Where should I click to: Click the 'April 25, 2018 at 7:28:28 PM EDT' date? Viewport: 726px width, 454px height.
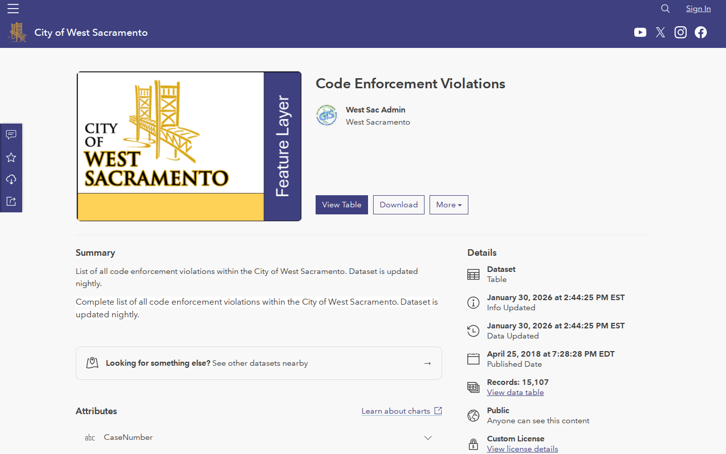[551, 354]
